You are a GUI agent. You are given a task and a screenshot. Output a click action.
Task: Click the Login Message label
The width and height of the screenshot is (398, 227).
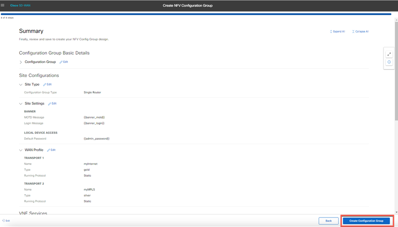(x=33, y=123)
